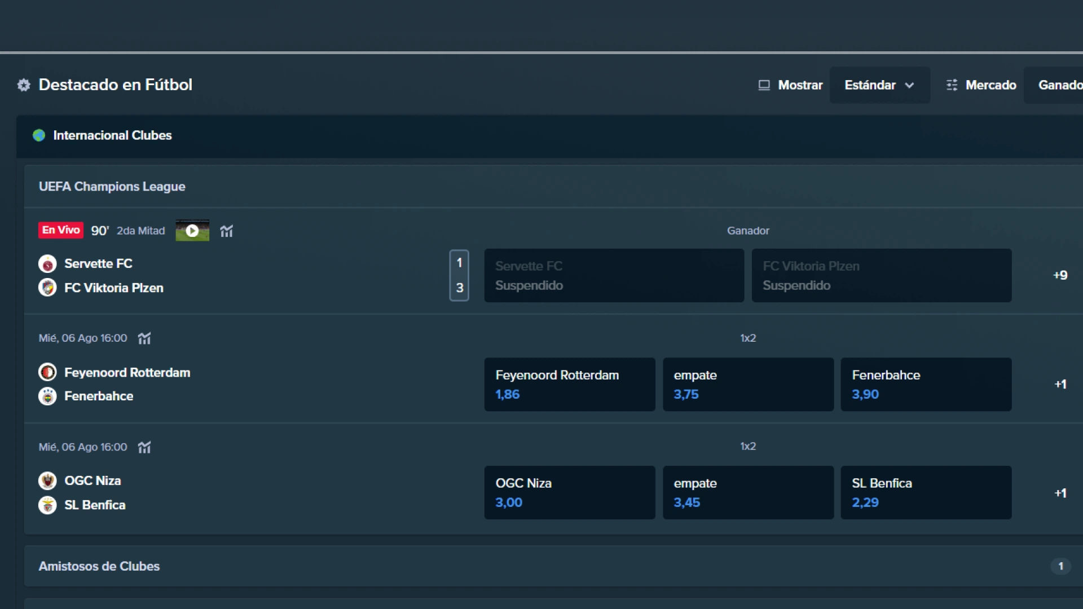Click the 1-3 live scoreboard
The image size is (1083, 609).
click(459, 275)
